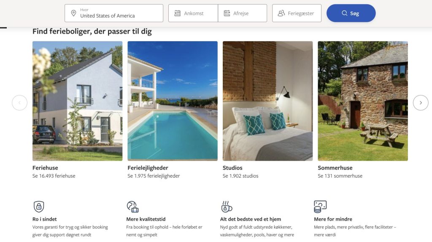Open the Feriegæster guest selector
Viewport: 432px width, 242px height.
(297, 13)
